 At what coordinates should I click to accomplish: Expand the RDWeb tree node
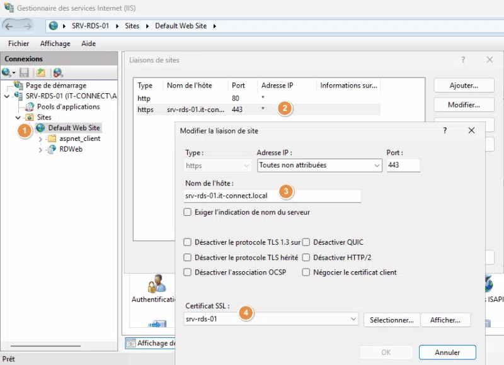point(41,149)
